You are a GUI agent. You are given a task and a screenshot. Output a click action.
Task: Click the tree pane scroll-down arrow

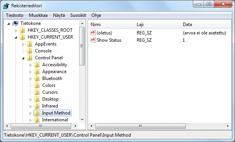pyautogui.click(x=82, y=120)
